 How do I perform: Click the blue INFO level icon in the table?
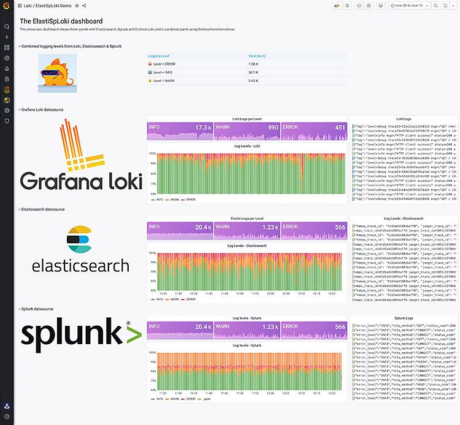coord(150,72)
